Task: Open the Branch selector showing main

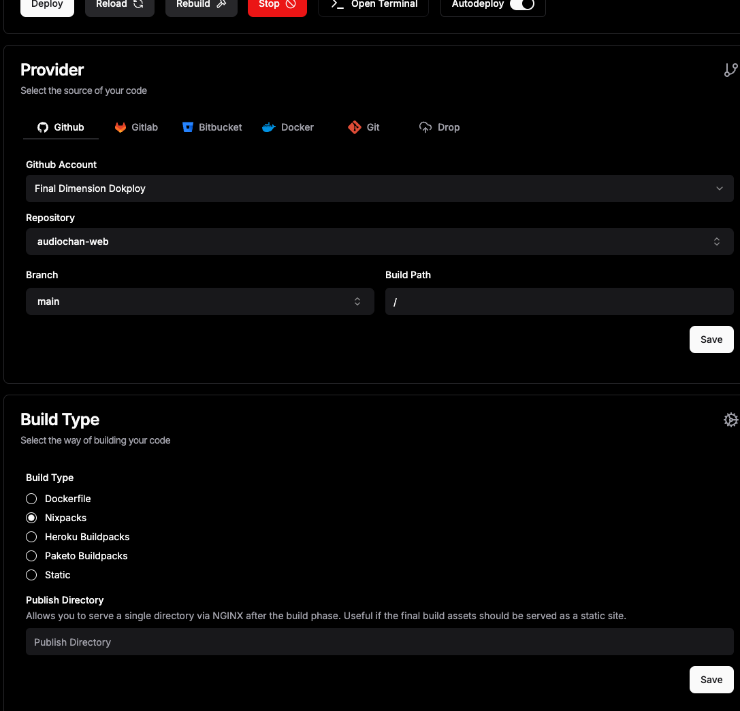Action: [x=200, y=301]
